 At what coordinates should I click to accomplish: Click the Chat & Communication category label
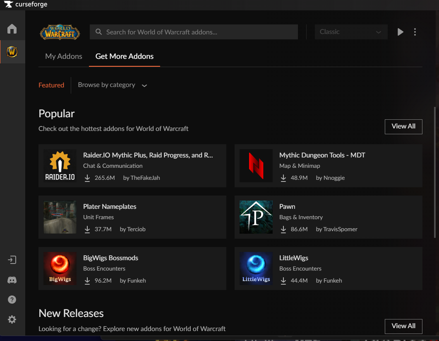click(113, 166)
